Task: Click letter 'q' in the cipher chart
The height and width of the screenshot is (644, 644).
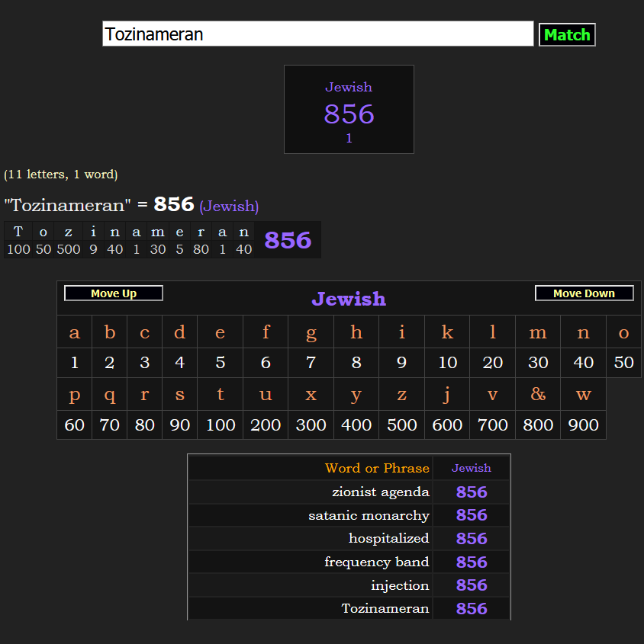Action: 109,394
